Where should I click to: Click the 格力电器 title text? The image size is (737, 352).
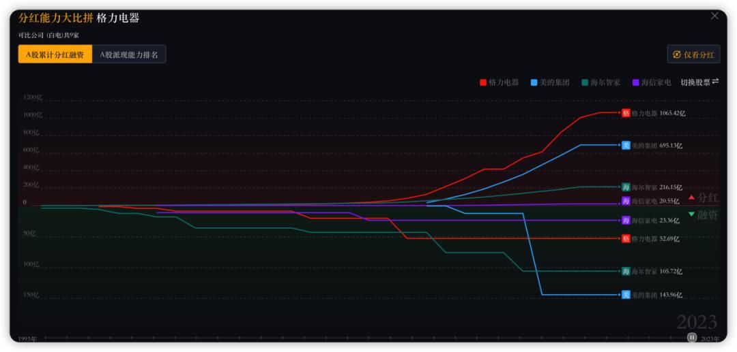tap(117, 18)
